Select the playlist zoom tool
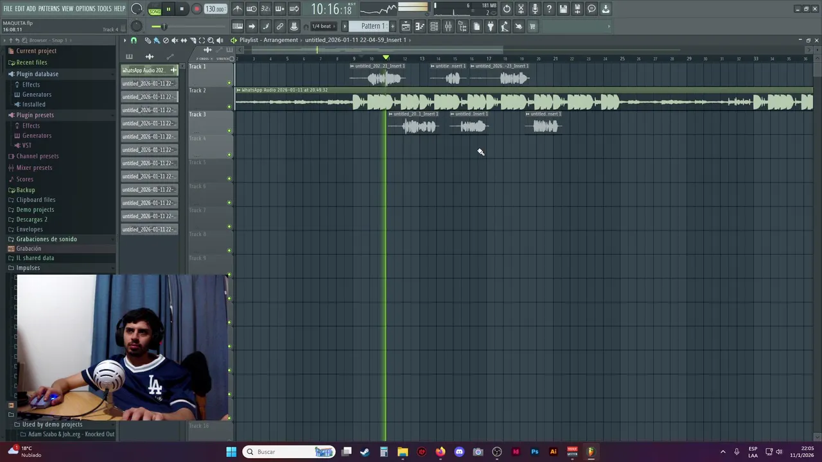This screenshot has width=822, height=462. pos(211,40)
